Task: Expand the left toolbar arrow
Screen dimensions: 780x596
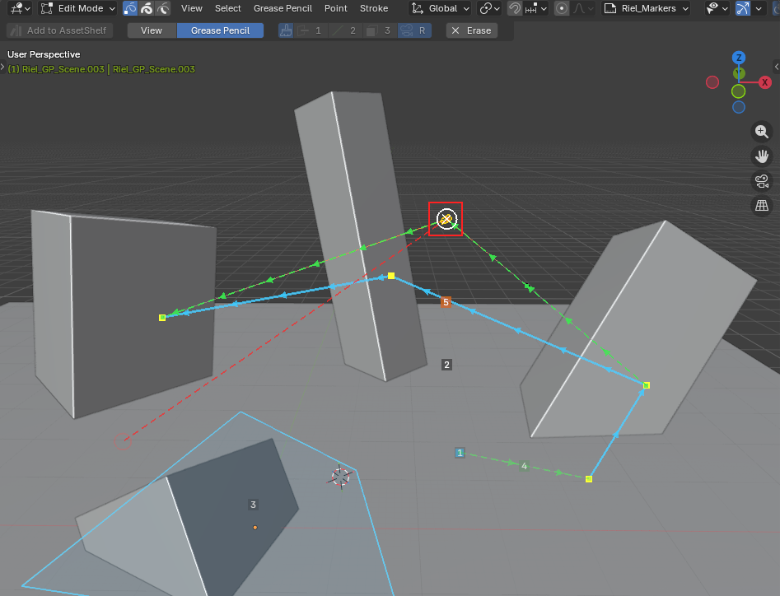Action: [2, 67]
